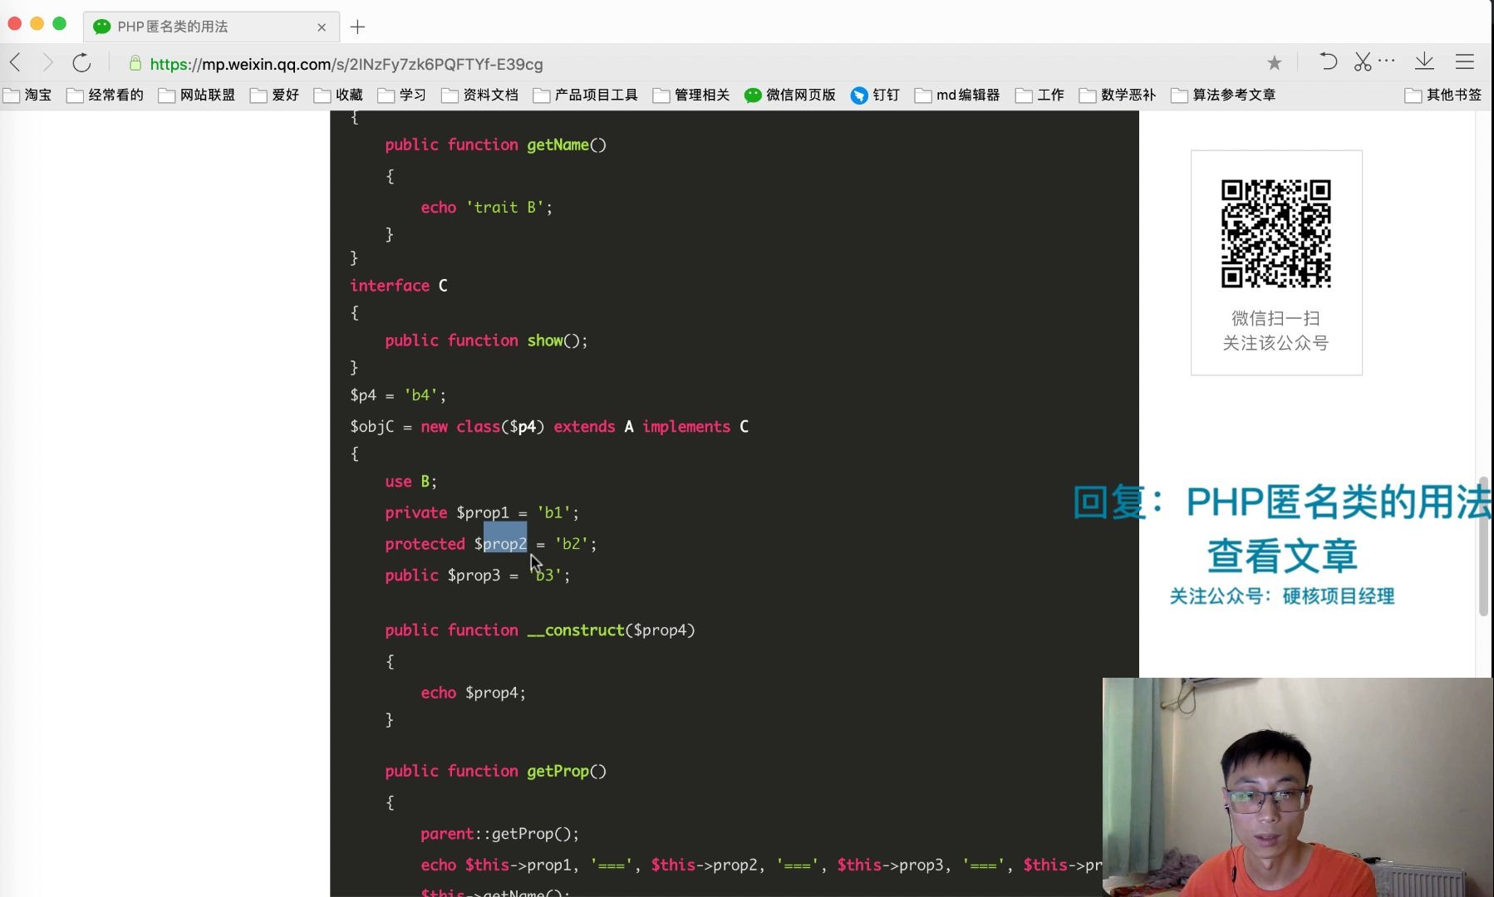The height and width of the screenshot is (897, 1494).
Task: Click the undo arrow icon in toolbar
Action: [x=1328, y=61]
